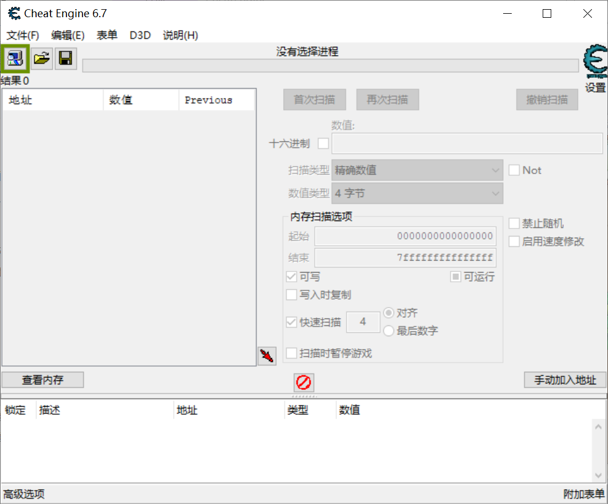
Task: Click the alignment value field showing 4
Action: 363,322
